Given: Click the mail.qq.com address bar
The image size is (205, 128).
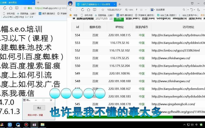Looking at the screenshot, I should pos(51,8).
